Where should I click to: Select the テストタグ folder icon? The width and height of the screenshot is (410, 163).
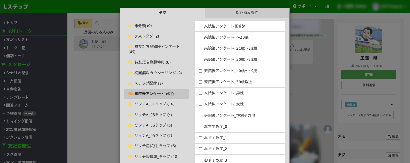130,36
